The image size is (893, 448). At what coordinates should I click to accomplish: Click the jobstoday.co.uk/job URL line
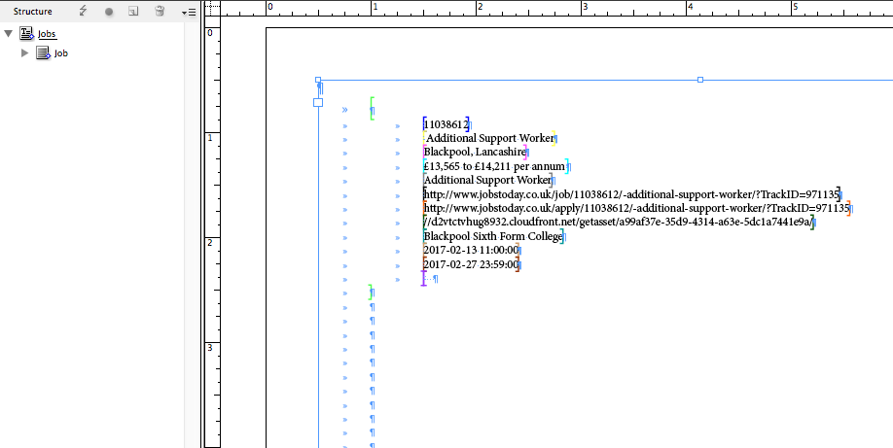pyautogui.click(x=631, y=194)
